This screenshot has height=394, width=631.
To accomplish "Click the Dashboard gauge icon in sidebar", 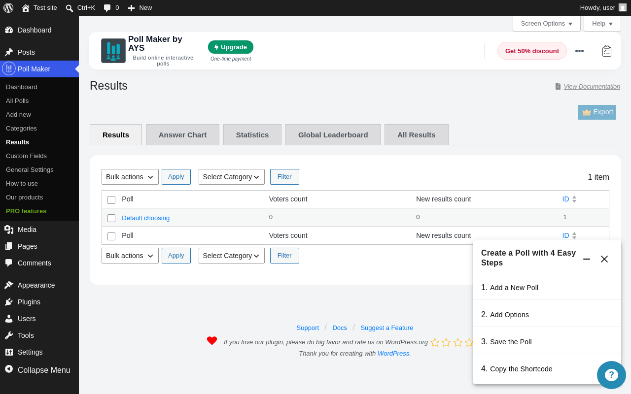I will (x=9, y=30).
